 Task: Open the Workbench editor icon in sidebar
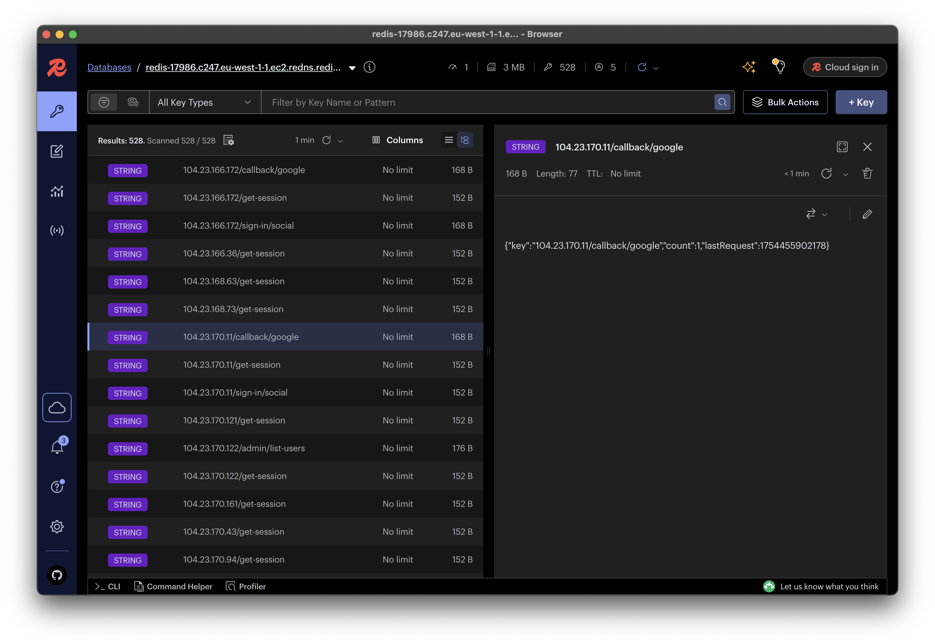coord(57,151)
